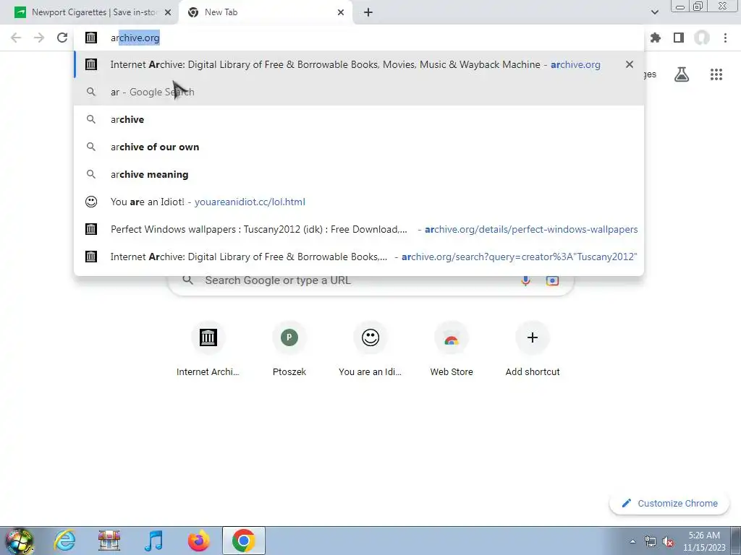Open a new tab with plus button
741x555 pixels.
368,12
